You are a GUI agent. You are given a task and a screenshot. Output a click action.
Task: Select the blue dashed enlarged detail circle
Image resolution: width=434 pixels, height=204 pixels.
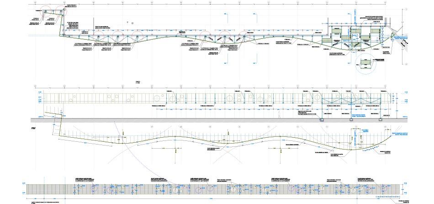(365, 64)
